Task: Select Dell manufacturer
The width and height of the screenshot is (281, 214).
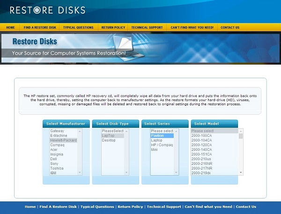Action: [x=63, y=159]
